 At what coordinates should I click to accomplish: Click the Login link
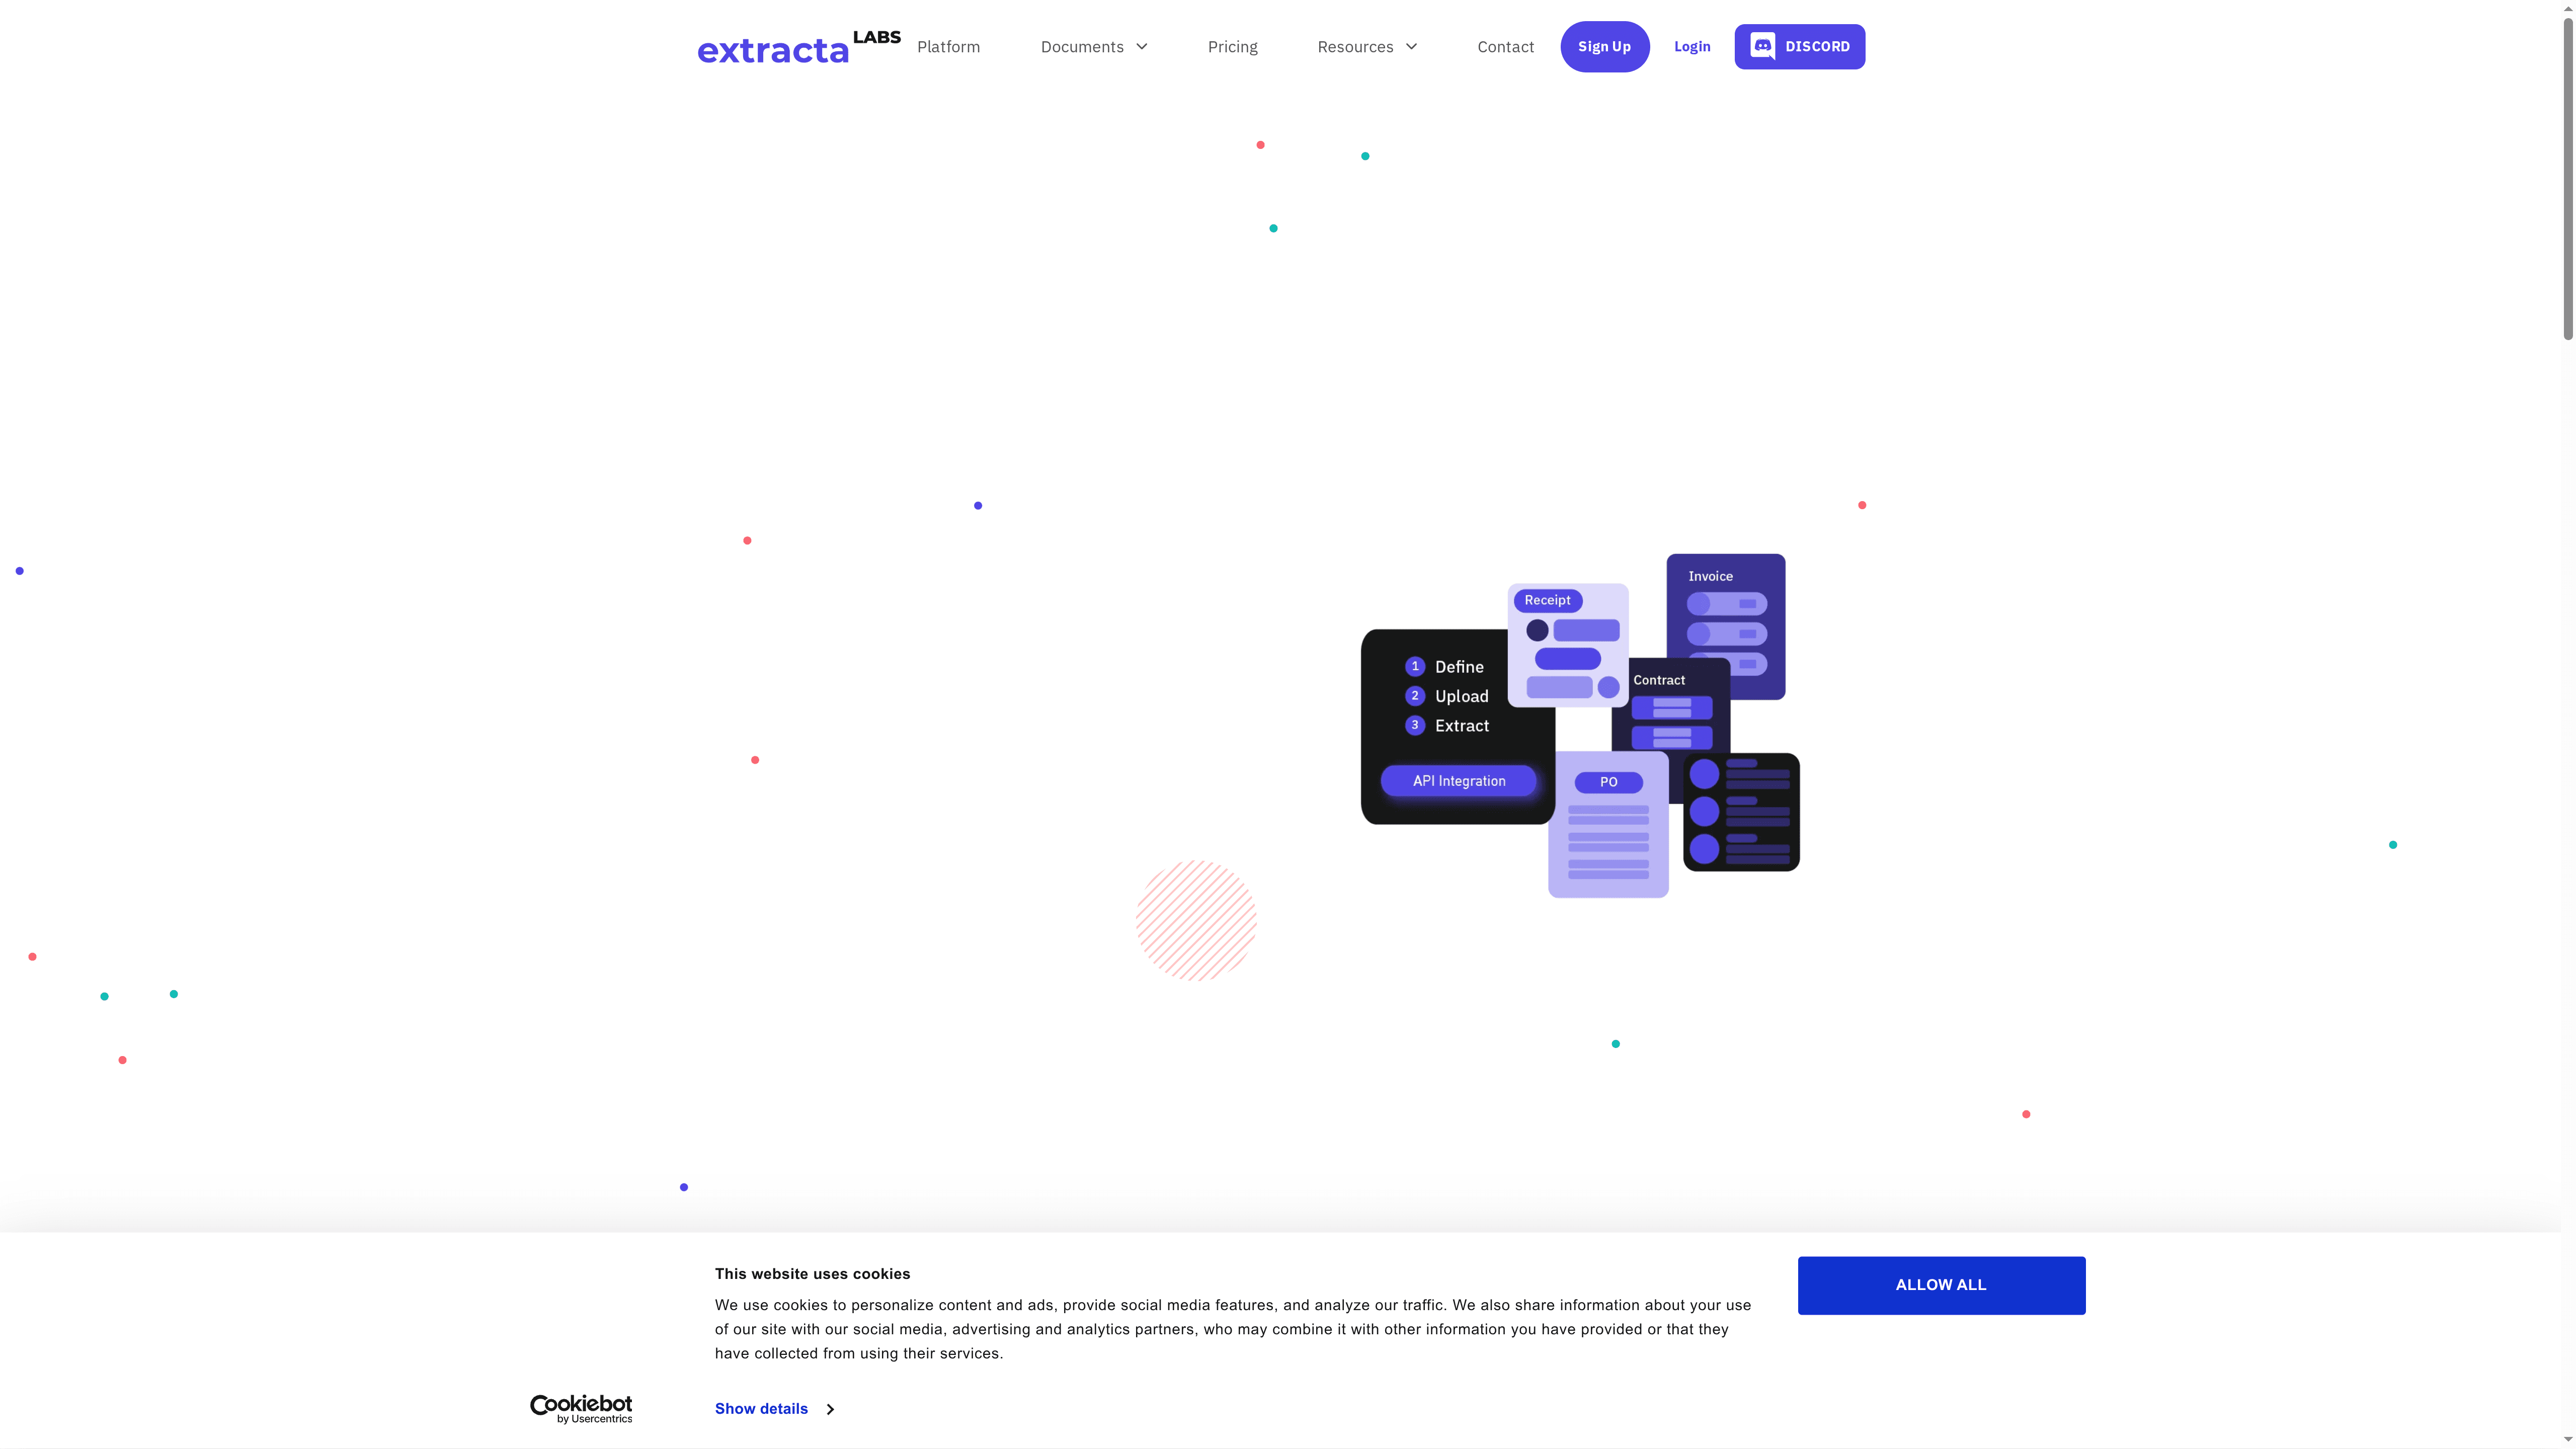tap(1691, 46)
